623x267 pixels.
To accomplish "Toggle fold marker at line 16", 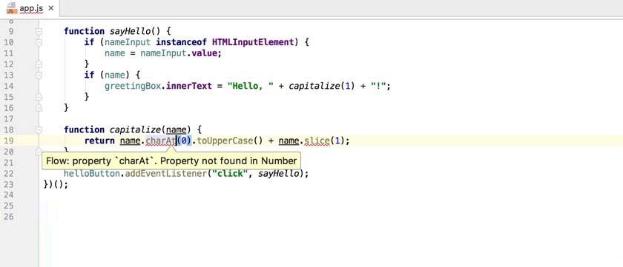I will coord(39,107).
